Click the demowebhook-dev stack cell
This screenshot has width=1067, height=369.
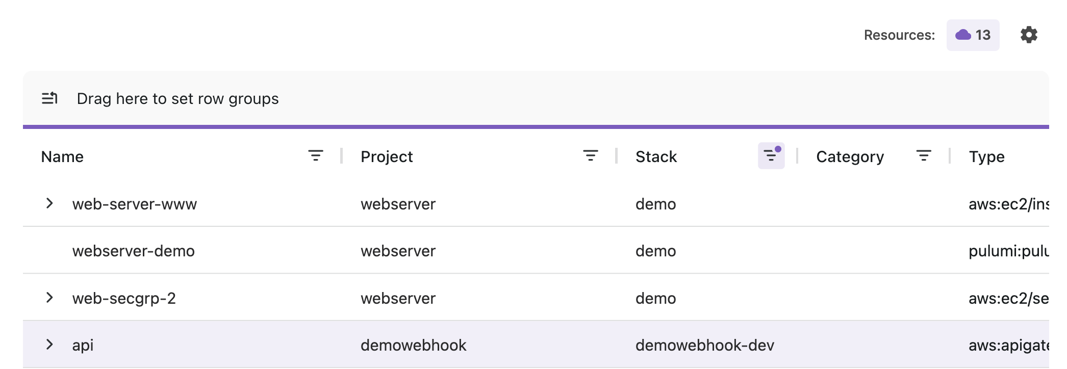click(704, 345)
